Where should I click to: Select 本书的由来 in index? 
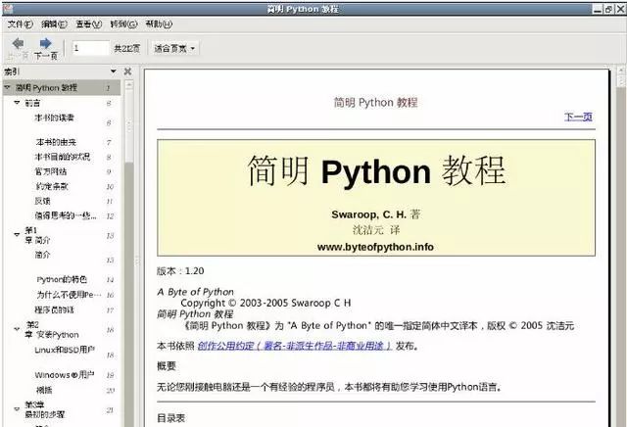pos(56,142)
